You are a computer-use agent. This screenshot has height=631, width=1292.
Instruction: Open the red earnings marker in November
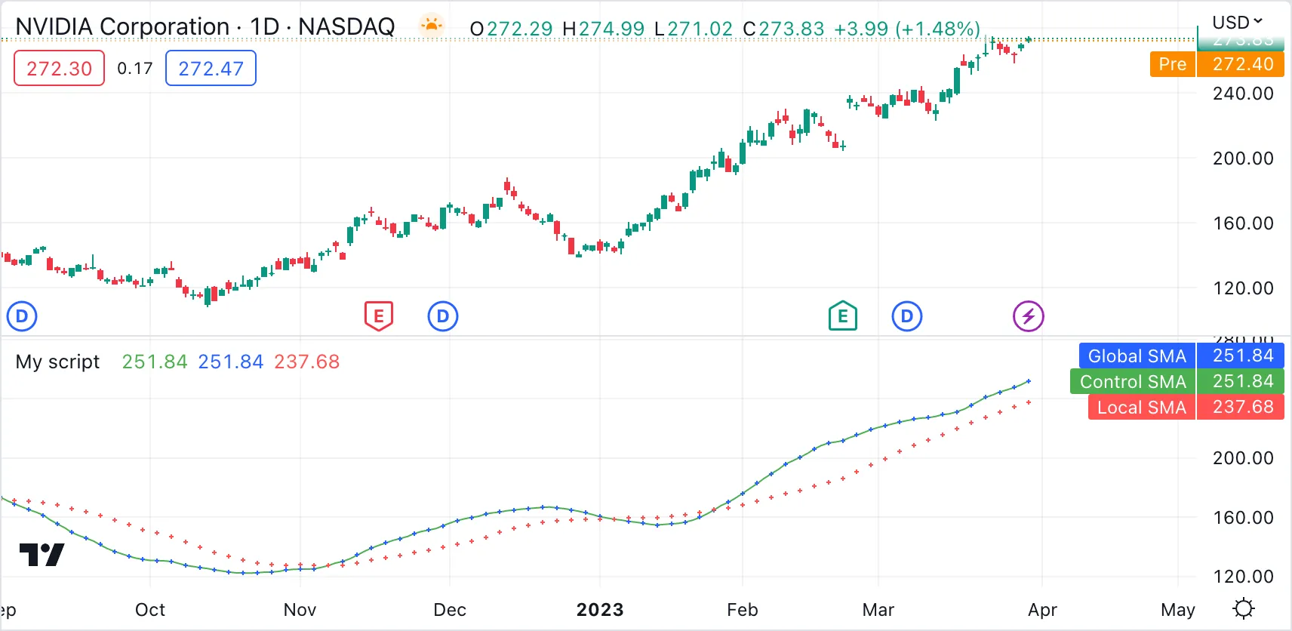coord(379,315)
